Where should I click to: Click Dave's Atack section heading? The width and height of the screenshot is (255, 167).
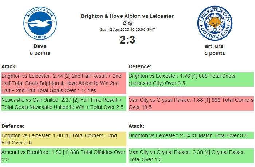point(9,66)
